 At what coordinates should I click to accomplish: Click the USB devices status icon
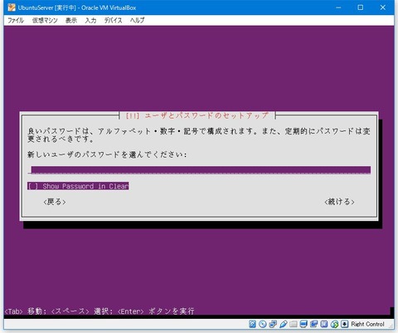pyautogui.click(x=284, y=324)
